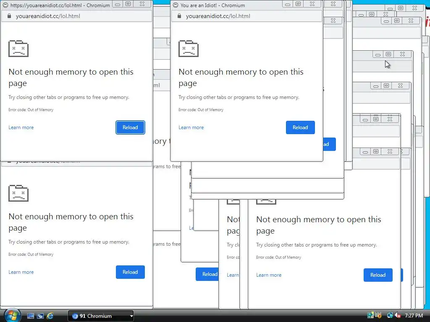Viewport: 430px width, 322px height.
Task: Click the 'Not enough memory to open this page' heading in the lower-left window
Action: click(71, 222)
